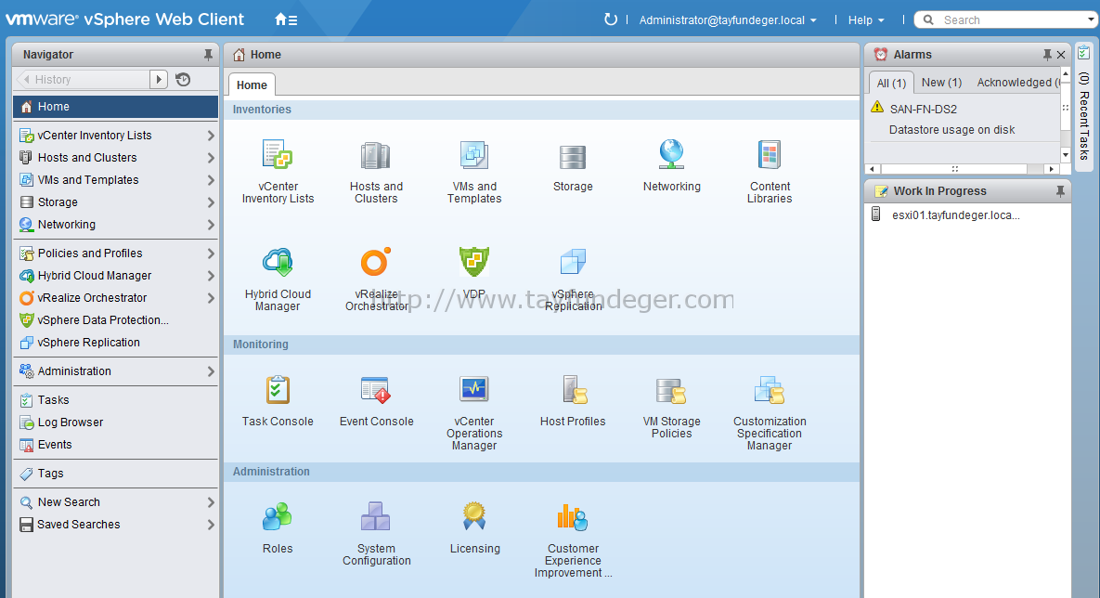Open the Host Profiles icon
1100x598 pixels.
574,390
